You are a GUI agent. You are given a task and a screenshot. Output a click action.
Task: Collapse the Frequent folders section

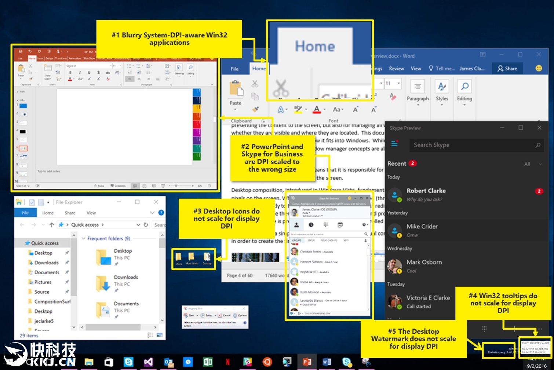point(84,238)
